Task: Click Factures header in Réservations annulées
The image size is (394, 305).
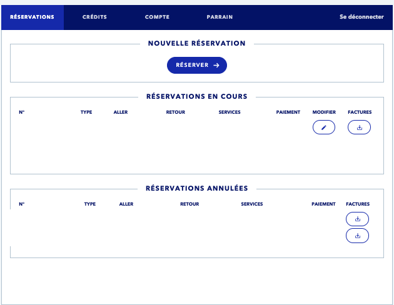Action: (358, 204)
